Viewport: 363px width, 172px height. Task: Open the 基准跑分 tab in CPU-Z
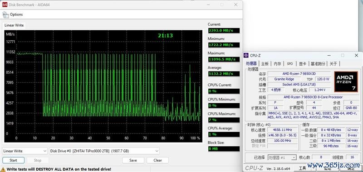pyautogui.click(x=318, y=64)
